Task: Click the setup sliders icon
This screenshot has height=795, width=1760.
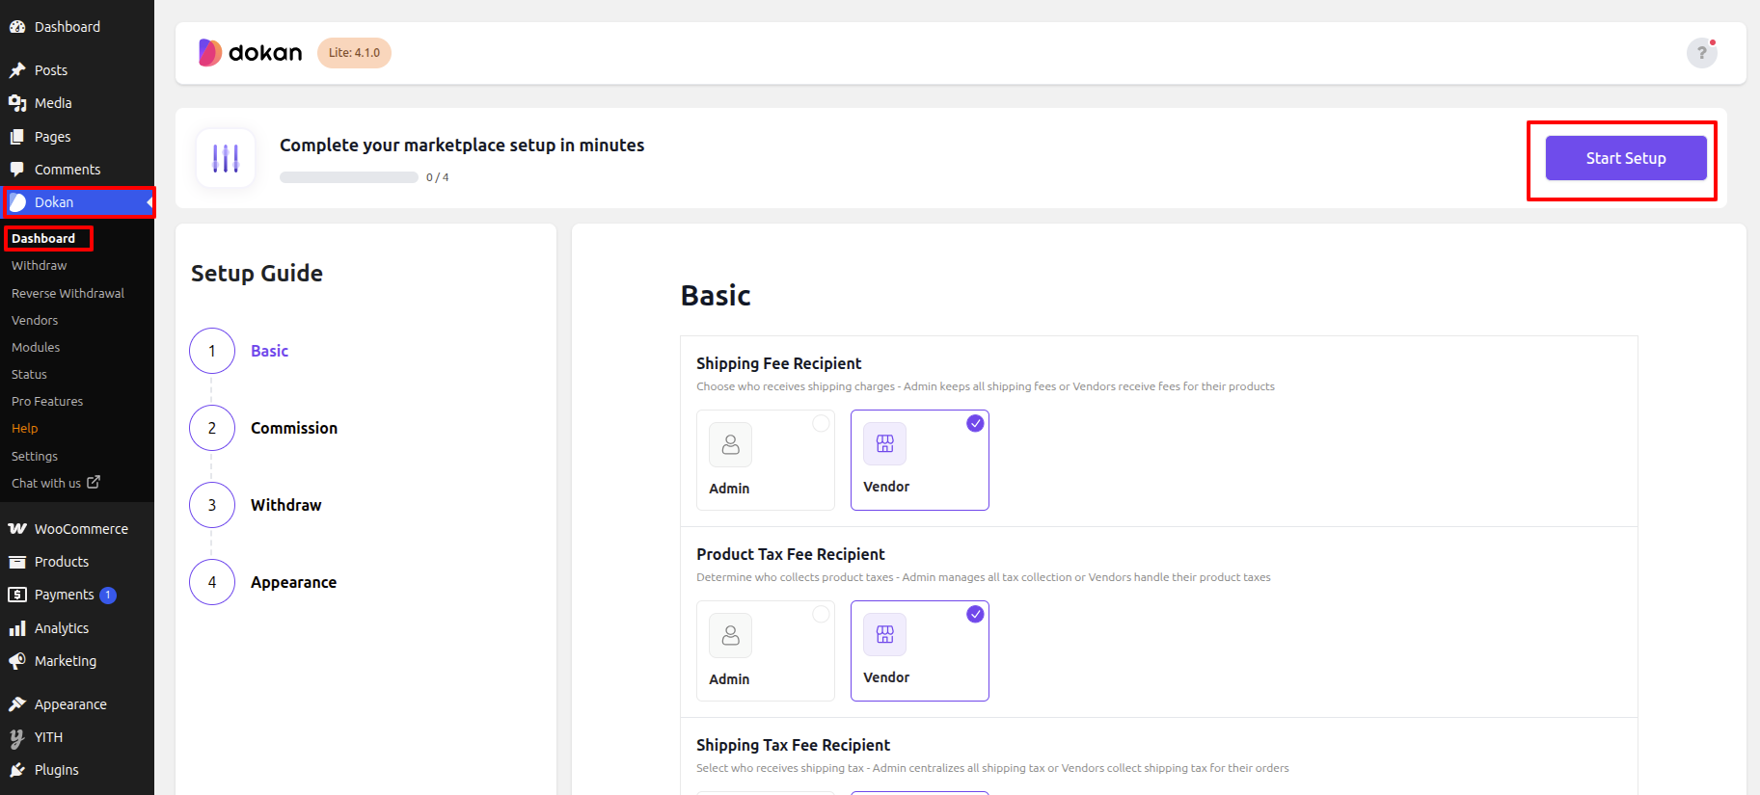Action: click(x=226, y=158)
